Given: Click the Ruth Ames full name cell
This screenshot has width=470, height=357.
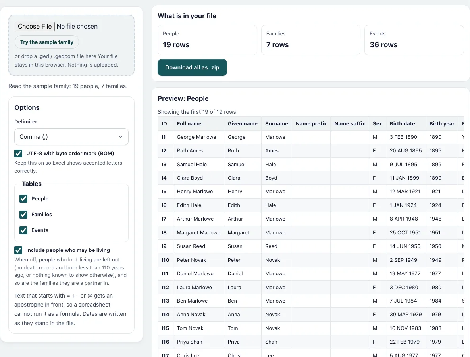Looking at the screenshot, I should (x=198, y=151).
